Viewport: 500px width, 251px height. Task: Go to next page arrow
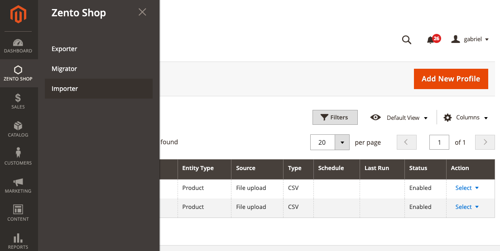click(x=485, y=142)
